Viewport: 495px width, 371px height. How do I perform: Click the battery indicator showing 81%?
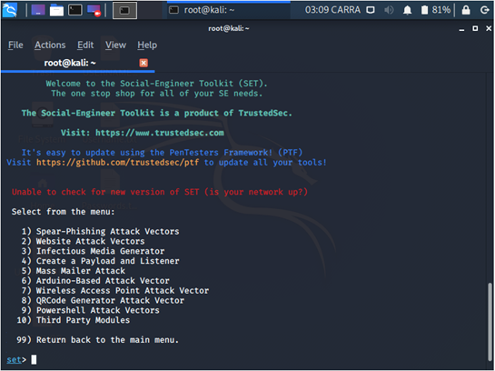(x=436, y=10)
